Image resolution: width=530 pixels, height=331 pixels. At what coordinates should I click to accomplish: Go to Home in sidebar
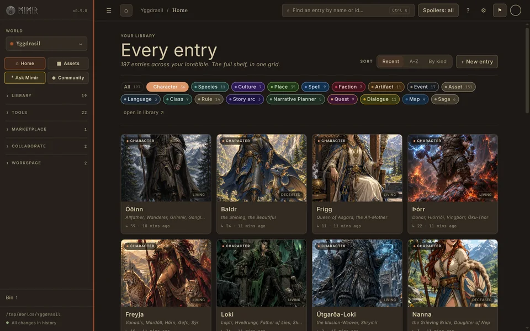(25, 63)
